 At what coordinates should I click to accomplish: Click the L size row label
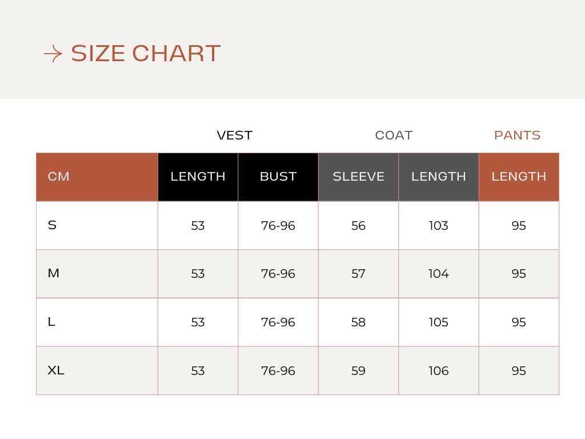(x=51, y=322)
